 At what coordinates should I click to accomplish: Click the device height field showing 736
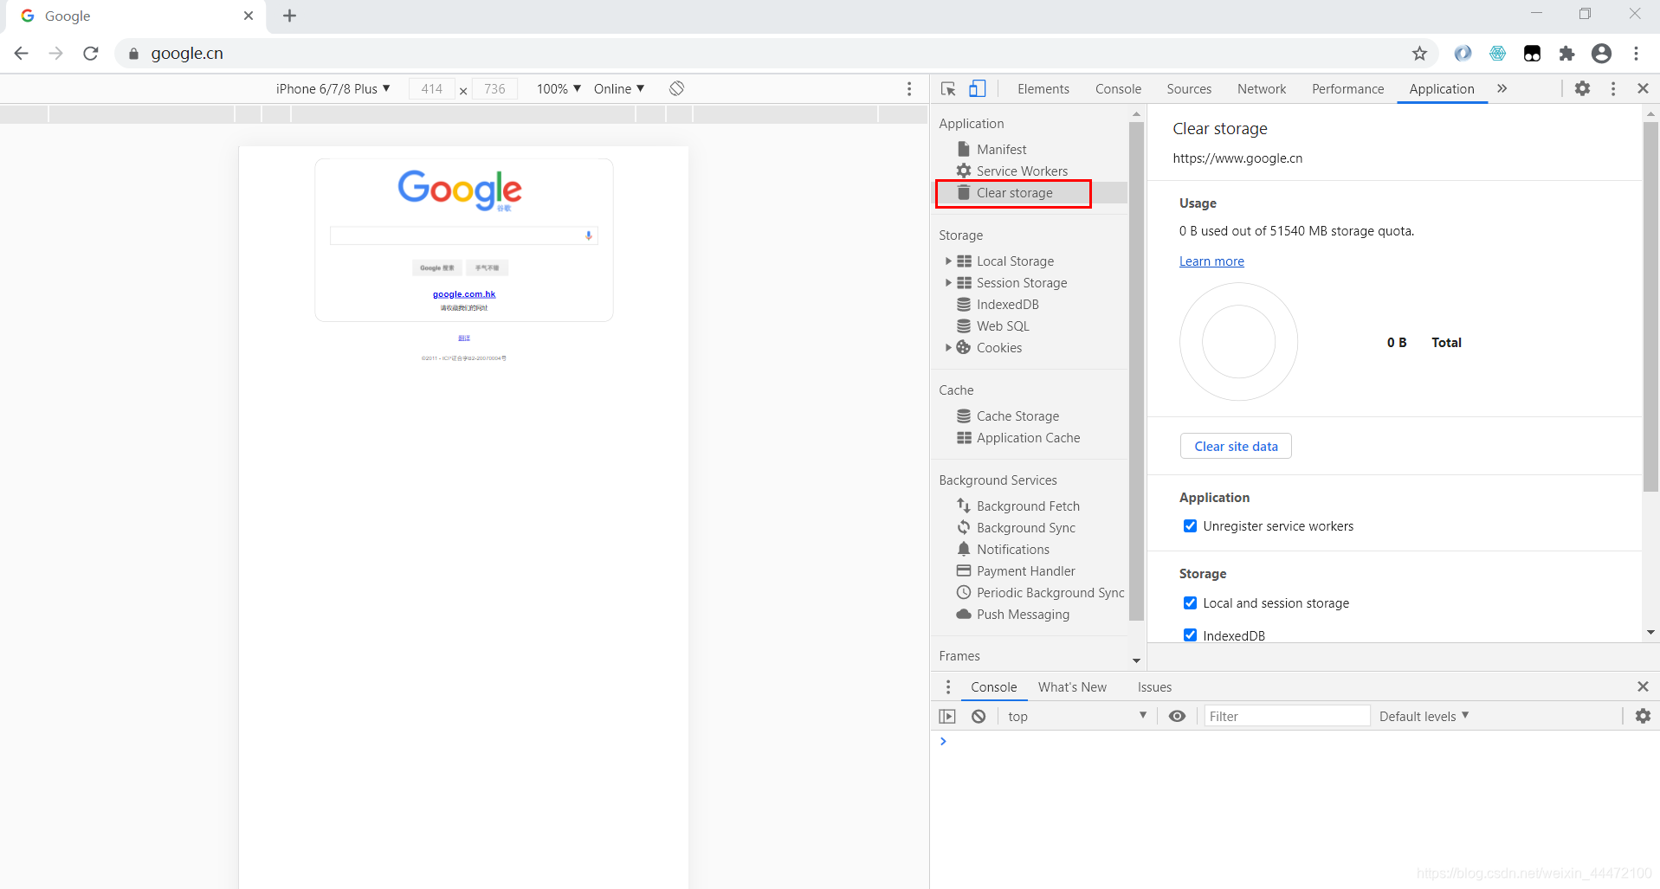494,88
